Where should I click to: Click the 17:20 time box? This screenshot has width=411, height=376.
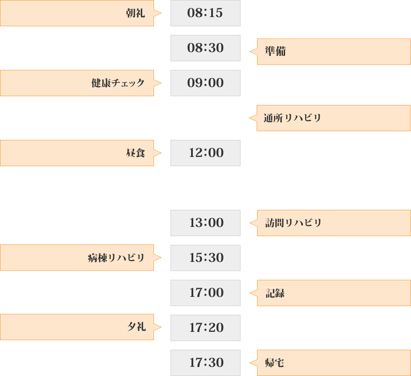click(x=205, y=328)
